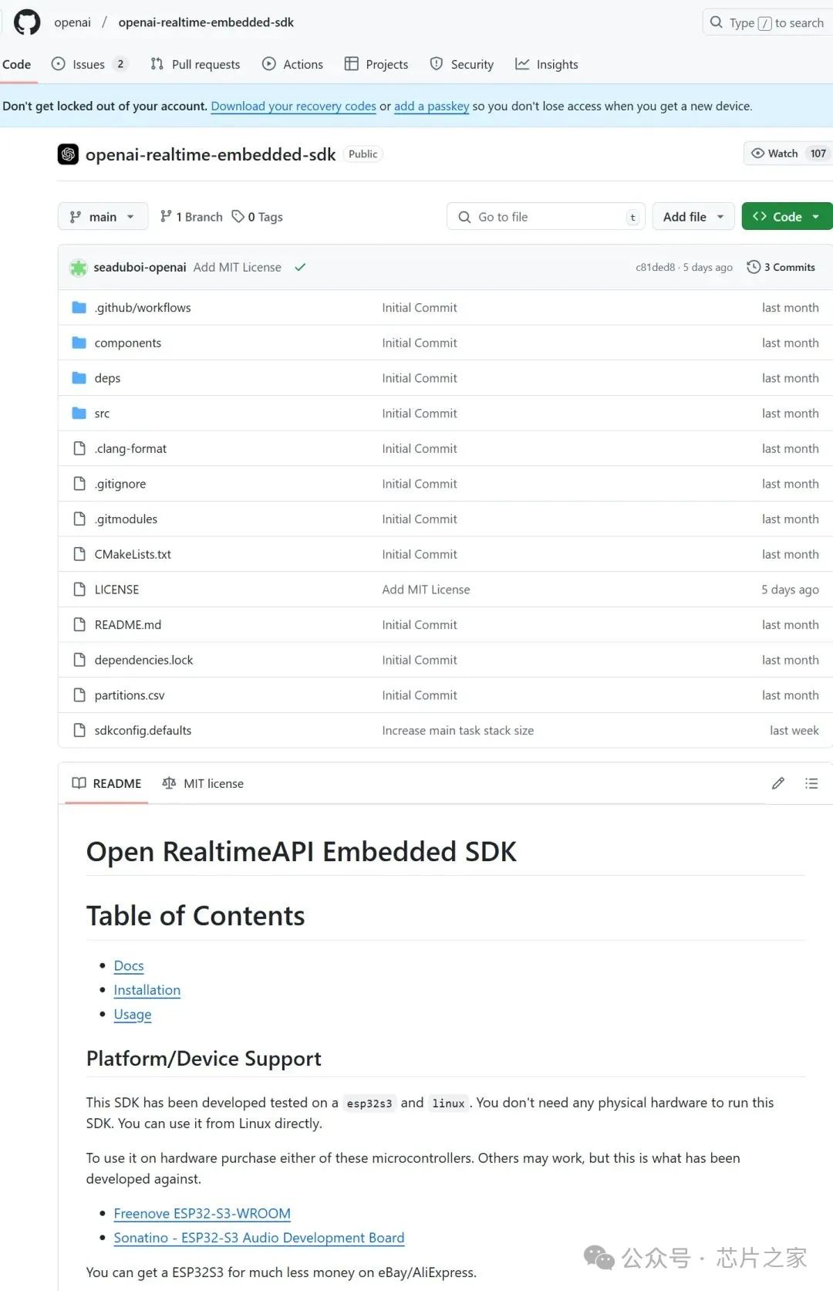Jump to Installation section link
Image resolution: width=833 pixels, height=1291 pixels.
(147, 990)
